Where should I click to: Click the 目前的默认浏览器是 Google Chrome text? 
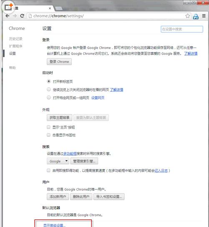pos(75,215)
